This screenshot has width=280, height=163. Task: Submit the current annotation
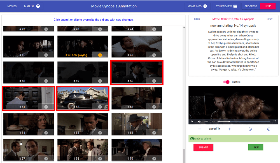point(203,147)
